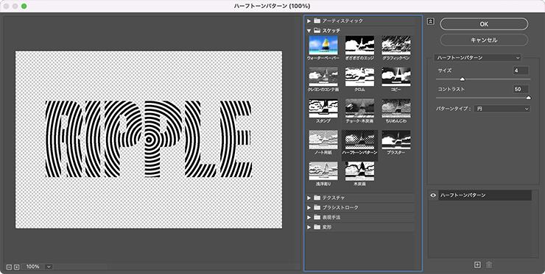Expand the テクスチャ filter folder
This screenshot has height=274, width=545.
(x=309, y=198)
